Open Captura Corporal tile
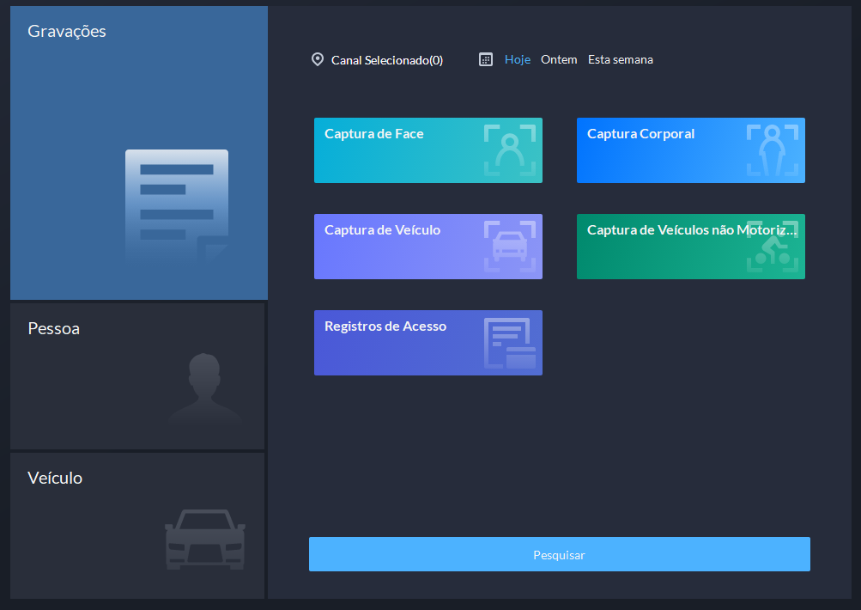The image size is (861, 610). coord(691,150)
